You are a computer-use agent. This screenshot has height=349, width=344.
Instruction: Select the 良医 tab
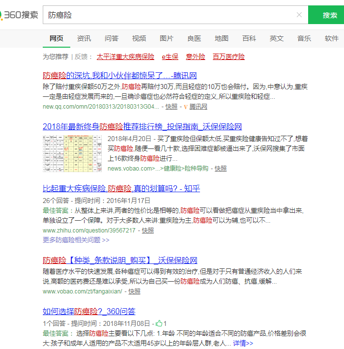tap(194, 38)
